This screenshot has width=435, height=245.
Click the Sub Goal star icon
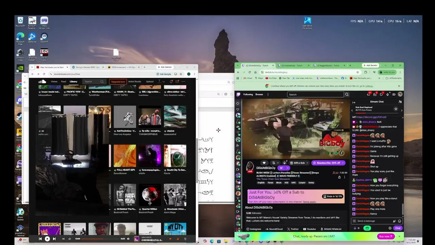point(396,109)
